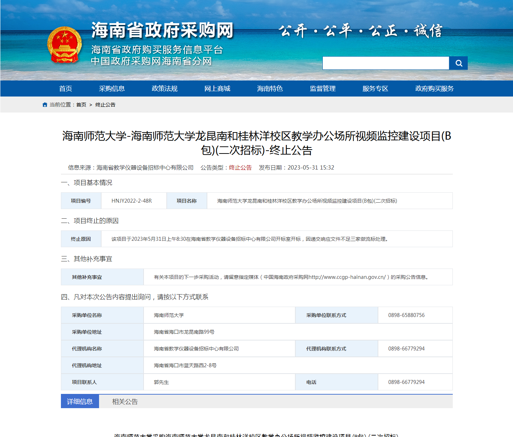Click the 电话 label cell
Image resolution: width=513 pixels, height=437 pixels.
click(337, 382)
